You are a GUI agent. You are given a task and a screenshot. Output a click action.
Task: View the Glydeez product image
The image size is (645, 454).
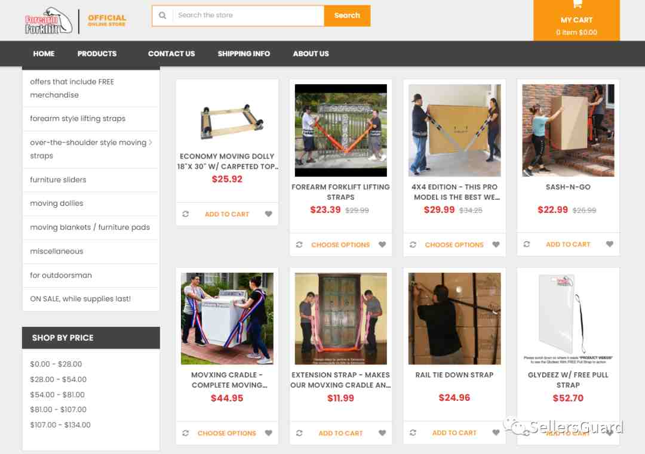[568, 319]
